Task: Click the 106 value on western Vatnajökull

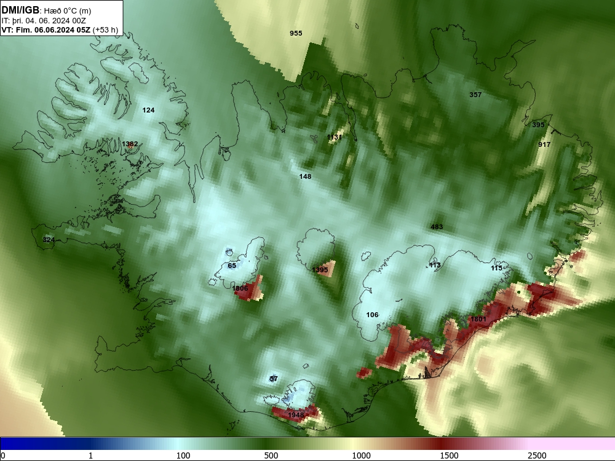Action: [x=372, y=314]
